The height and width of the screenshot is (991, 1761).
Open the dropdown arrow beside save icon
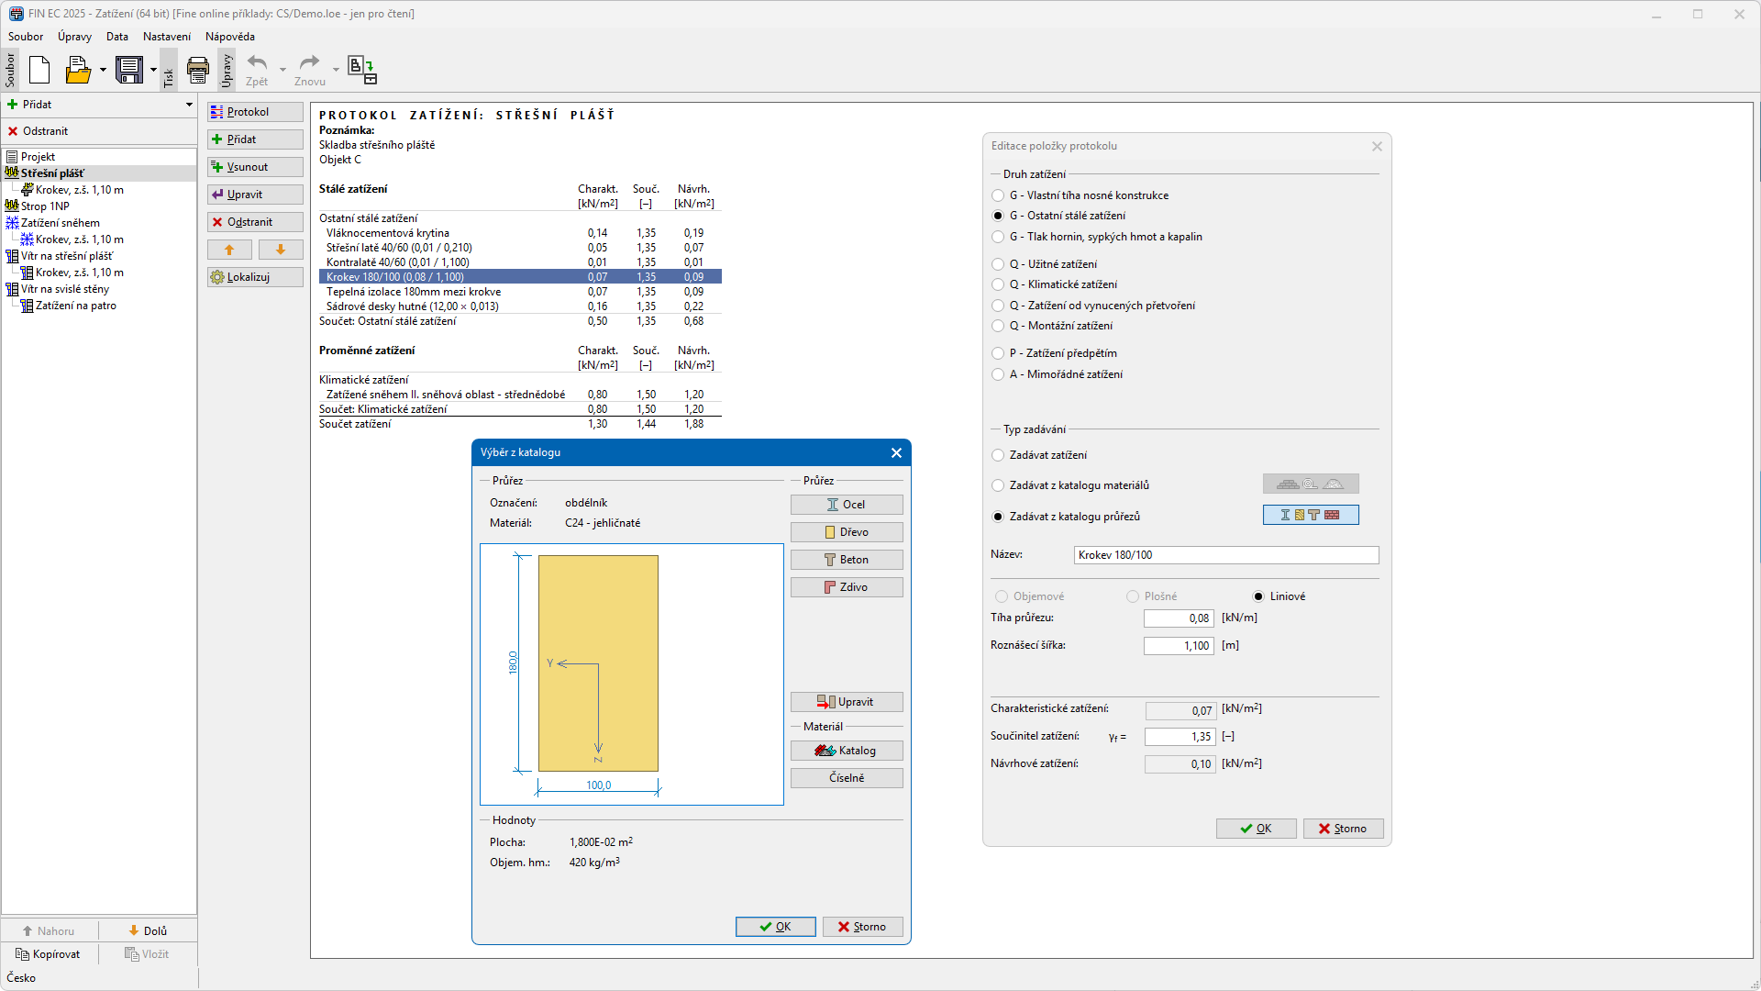[x=153, y=70]
